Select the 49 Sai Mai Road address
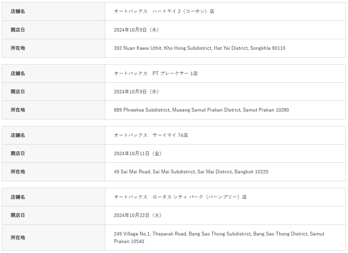 pos(191,172)
